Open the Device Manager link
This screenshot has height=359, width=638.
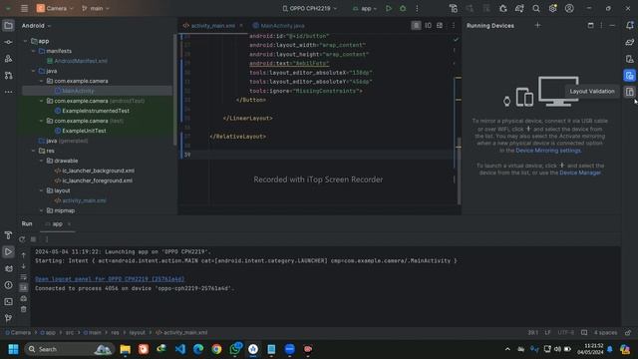point(580,173)
